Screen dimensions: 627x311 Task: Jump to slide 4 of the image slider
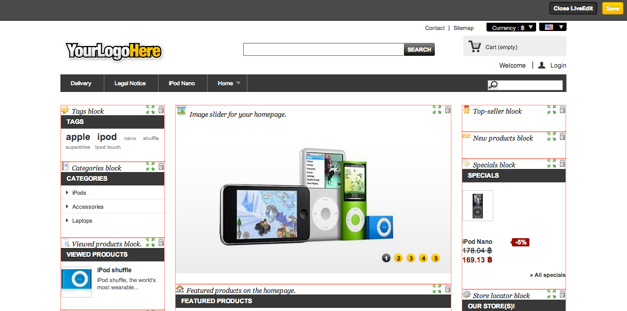point(423,258)
